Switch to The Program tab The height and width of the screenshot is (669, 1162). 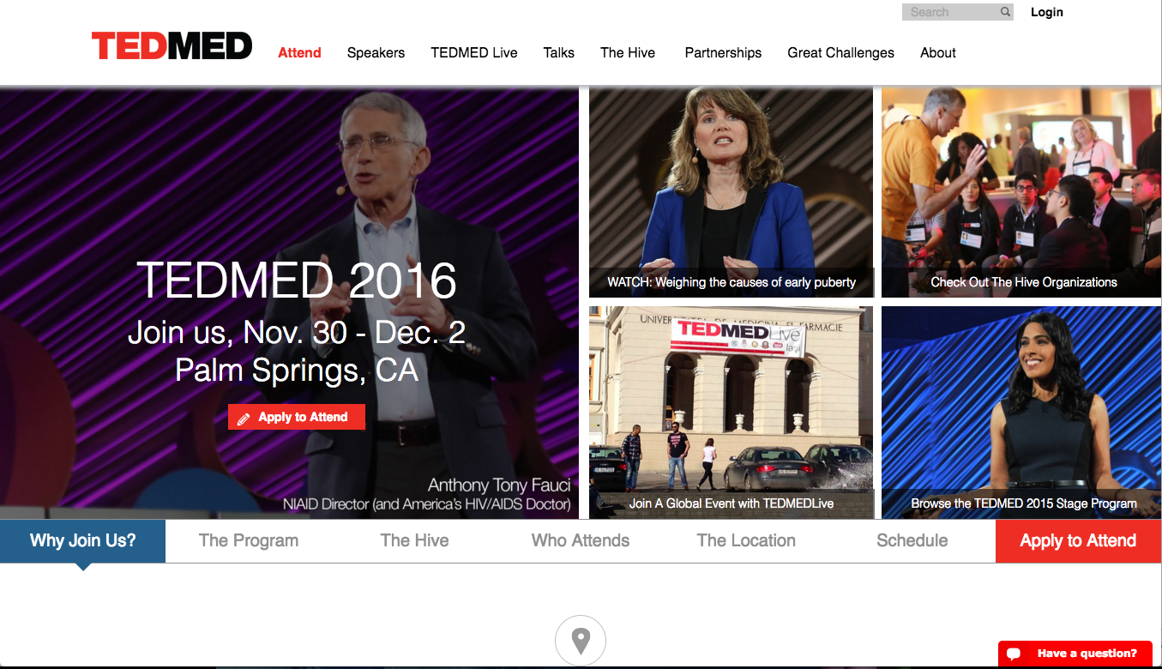[249, 541]
